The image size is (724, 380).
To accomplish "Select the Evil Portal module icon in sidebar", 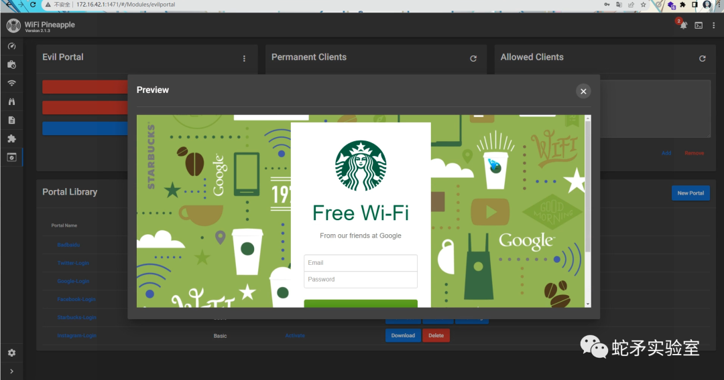I will click(11, 157).
